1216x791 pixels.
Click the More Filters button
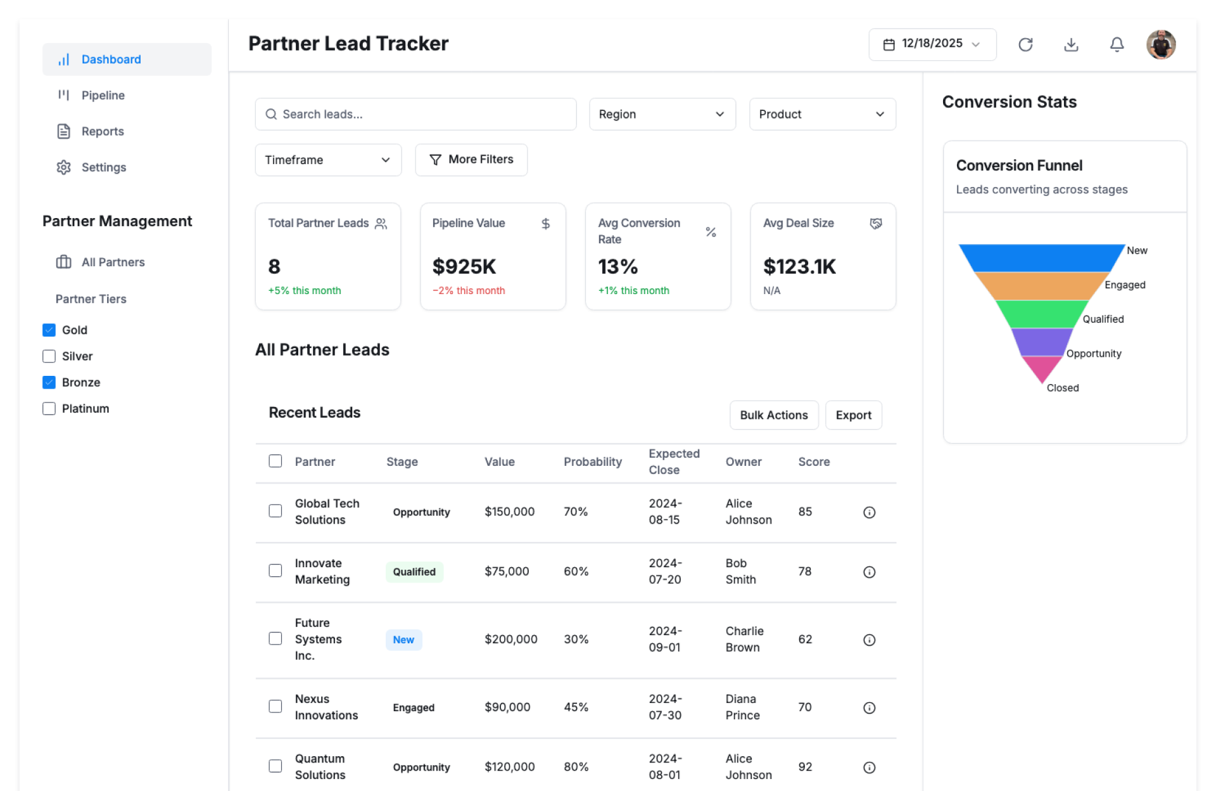coord(471,160)
